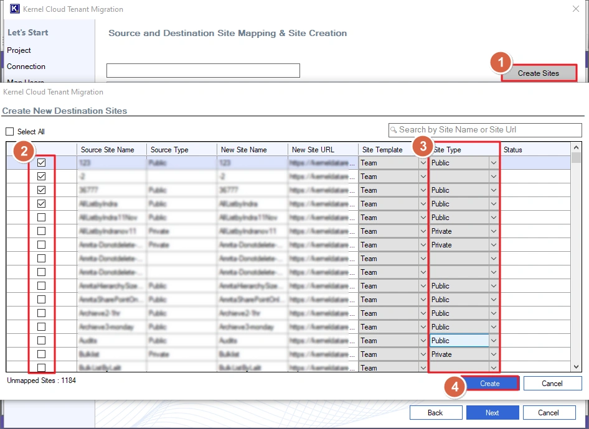Close the Kernel Cloud Tenant Migration window
Screen dimensions: 589x429
click(x=575, y=9)
